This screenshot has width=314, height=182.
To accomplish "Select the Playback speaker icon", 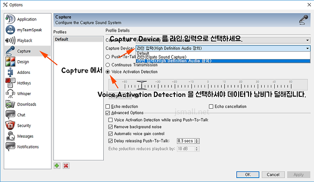I will [10, 40].
